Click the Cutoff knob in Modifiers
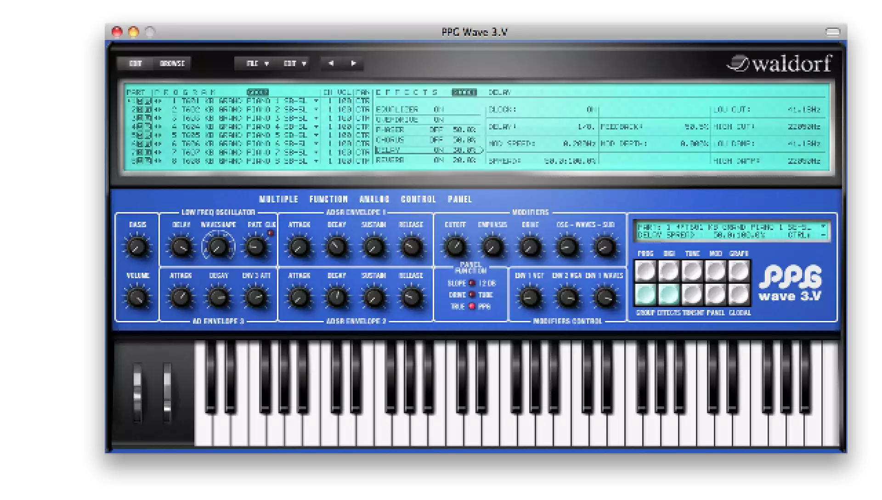Screen dimensions: 882x500 455,247
